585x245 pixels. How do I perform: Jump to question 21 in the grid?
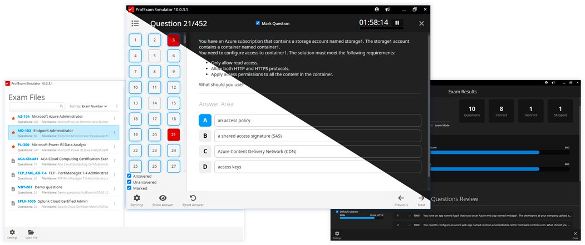pyautogui.click(x=174, y=135)
